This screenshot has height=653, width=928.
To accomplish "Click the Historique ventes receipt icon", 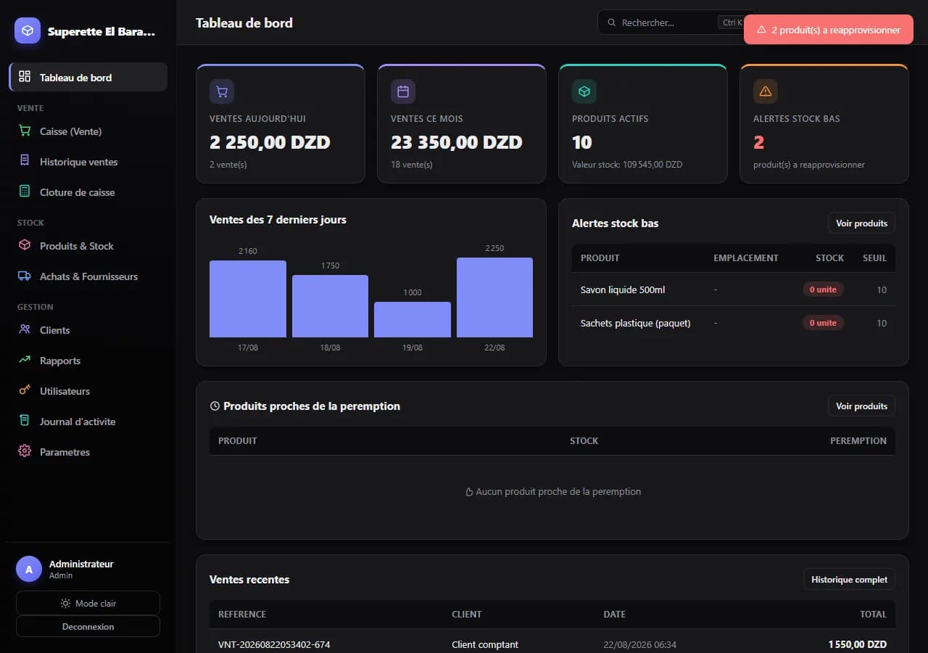I will coord(25,162).
